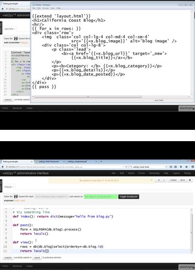The image size is (195, 270).
Task: Click the 'A' font size button
Action: tap(159, 180)
